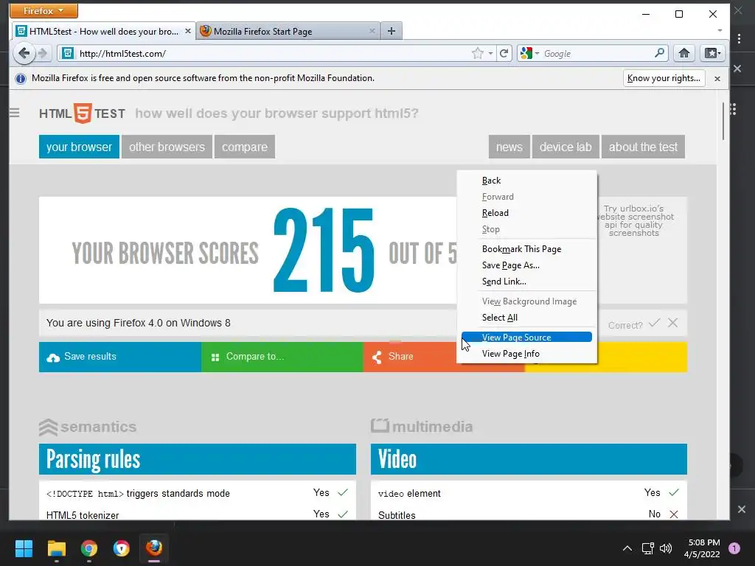
Task: Reject browser detection with the X icon
Action: point(672,323)
